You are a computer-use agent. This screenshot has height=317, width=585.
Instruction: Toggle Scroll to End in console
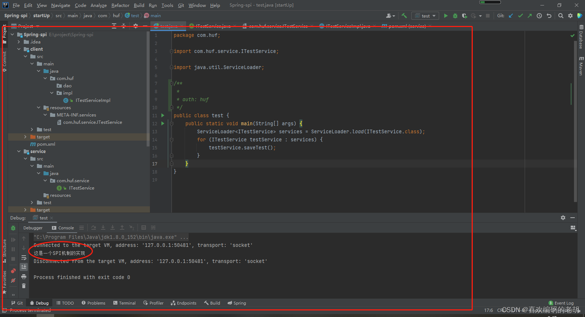tap(24, 267)
